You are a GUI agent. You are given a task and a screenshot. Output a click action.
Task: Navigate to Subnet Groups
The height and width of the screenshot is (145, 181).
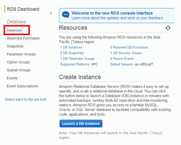coord(19,70)
